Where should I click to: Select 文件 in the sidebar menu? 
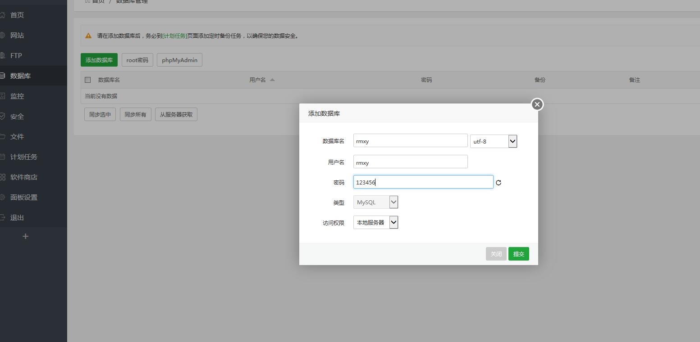pyautogui.click(x=17, y=137)
